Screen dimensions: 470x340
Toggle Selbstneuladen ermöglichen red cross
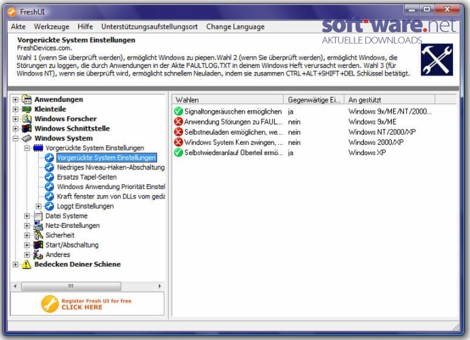click(178, 132)
